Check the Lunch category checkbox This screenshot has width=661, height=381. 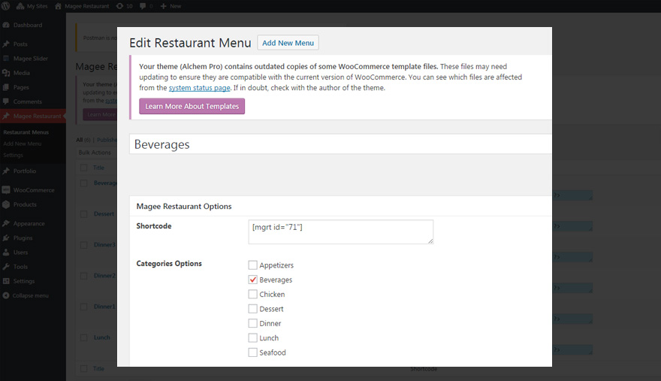point(252,337)
